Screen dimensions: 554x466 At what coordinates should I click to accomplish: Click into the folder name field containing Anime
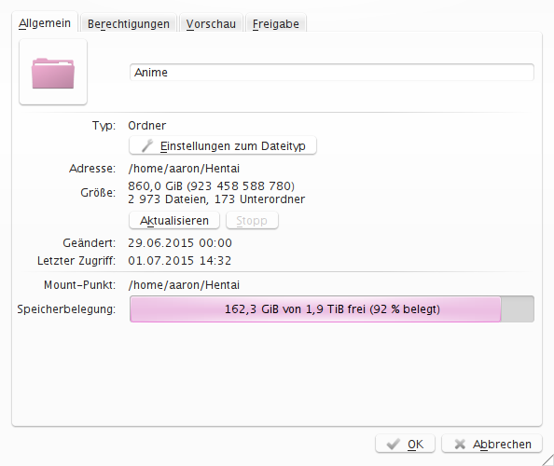pyautogui.click(x=332, y=73)
